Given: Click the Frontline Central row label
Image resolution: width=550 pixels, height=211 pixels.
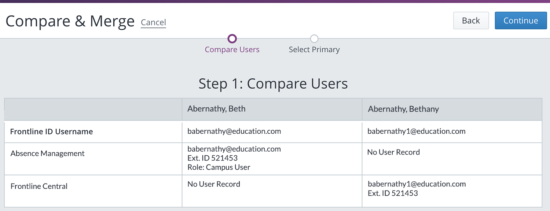Looking at the screenshot, I should click(x=39, y=186).
